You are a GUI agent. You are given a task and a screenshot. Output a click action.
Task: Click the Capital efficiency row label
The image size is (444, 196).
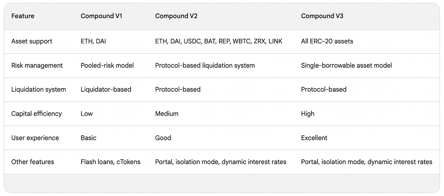coord(37,114)
